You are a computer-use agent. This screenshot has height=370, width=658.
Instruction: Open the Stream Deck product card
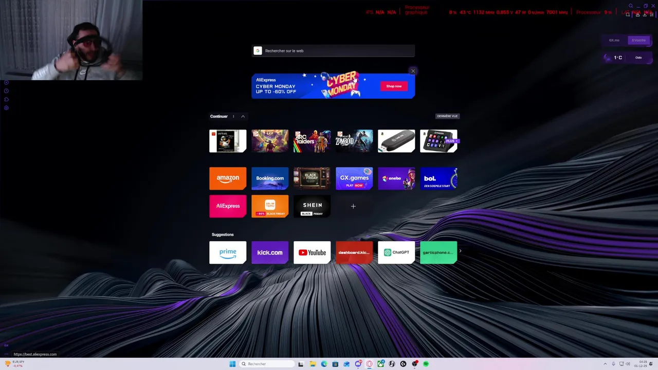(x=438, y=141)
